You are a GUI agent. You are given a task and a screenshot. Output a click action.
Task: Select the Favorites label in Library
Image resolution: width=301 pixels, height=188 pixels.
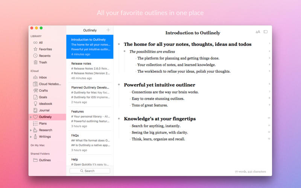pos(45,49)
